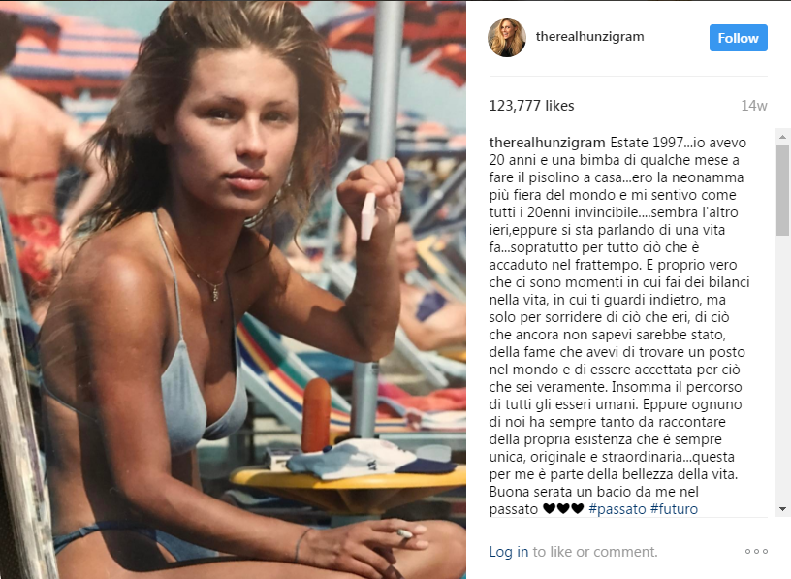
Task: Click the caption scrollbar up arrow
Action: (x=782, y=137)
